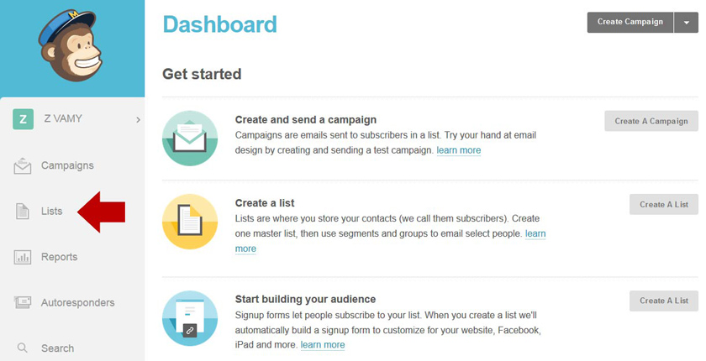Open Campaigns from the sidebar menu
The width and height of the screenshot is (706, 361).
click(67, 166)
